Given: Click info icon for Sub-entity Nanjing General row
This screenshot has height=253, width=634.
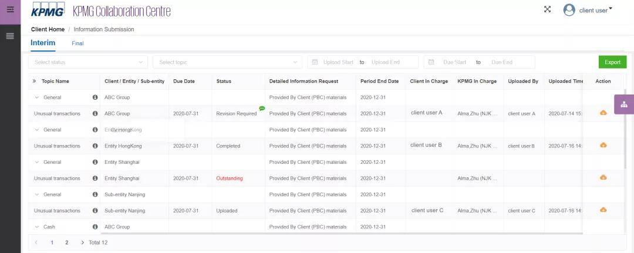Looking at the screenshot, I should click(95, 194).
